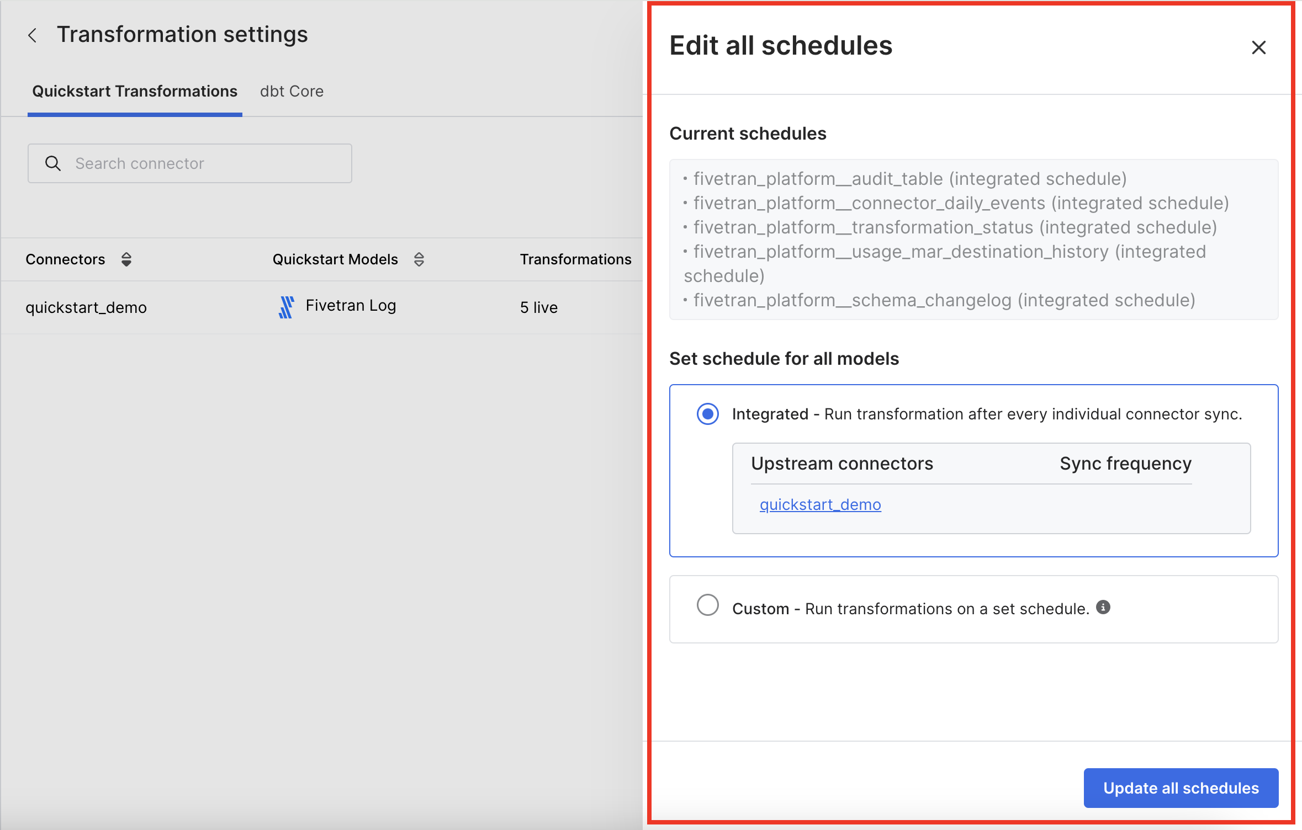The height and width of the screenshot is (830, 1302).
Task: Select the Integrated schedule radio button
Action: coord(707,414)
